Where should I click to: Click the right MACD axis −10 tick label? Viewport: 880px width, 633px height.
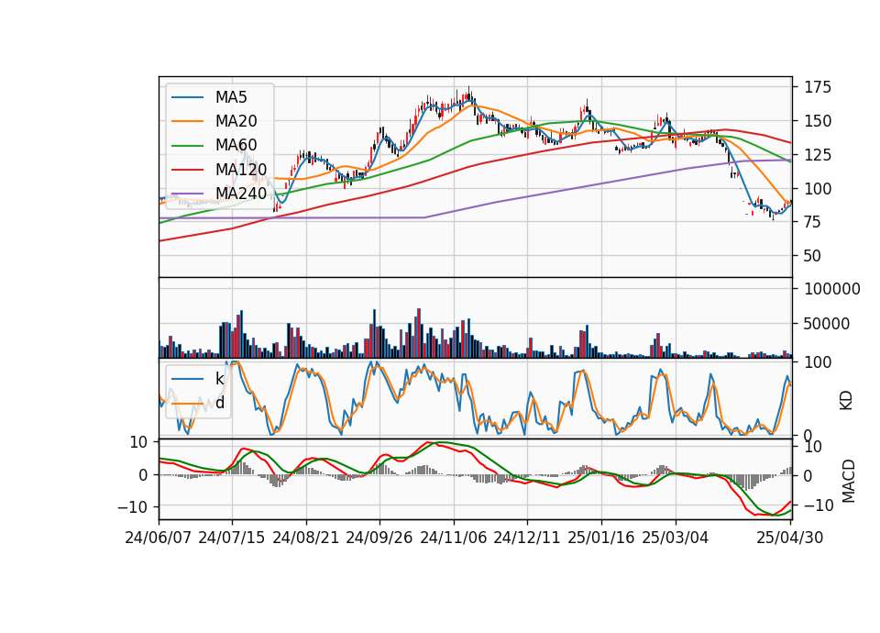click(819, 505)
